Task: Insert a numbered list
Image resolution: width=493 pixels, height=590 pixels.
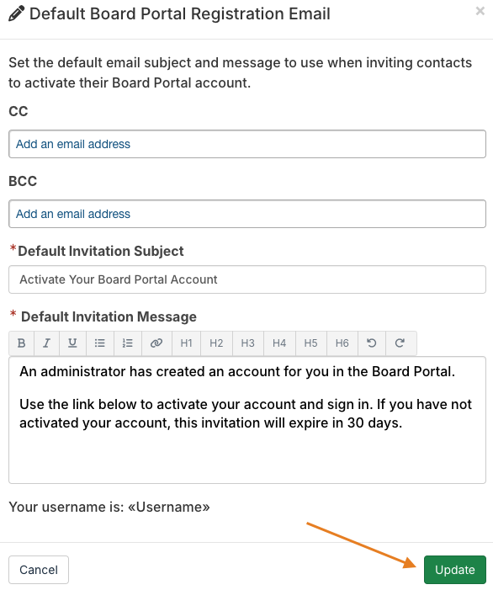Action: [128, 343]
